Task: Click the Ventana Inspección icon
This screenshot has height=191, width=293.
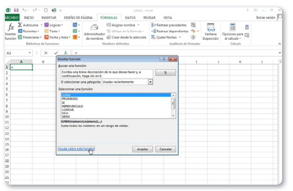Action: tap(210, 28)
